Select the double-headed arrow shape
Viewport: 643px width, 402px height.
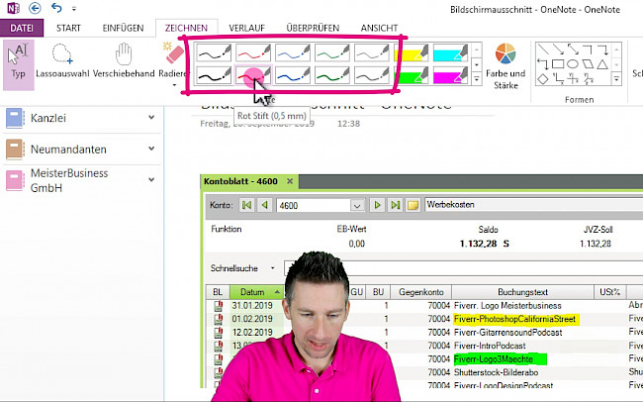coord(573,50)
